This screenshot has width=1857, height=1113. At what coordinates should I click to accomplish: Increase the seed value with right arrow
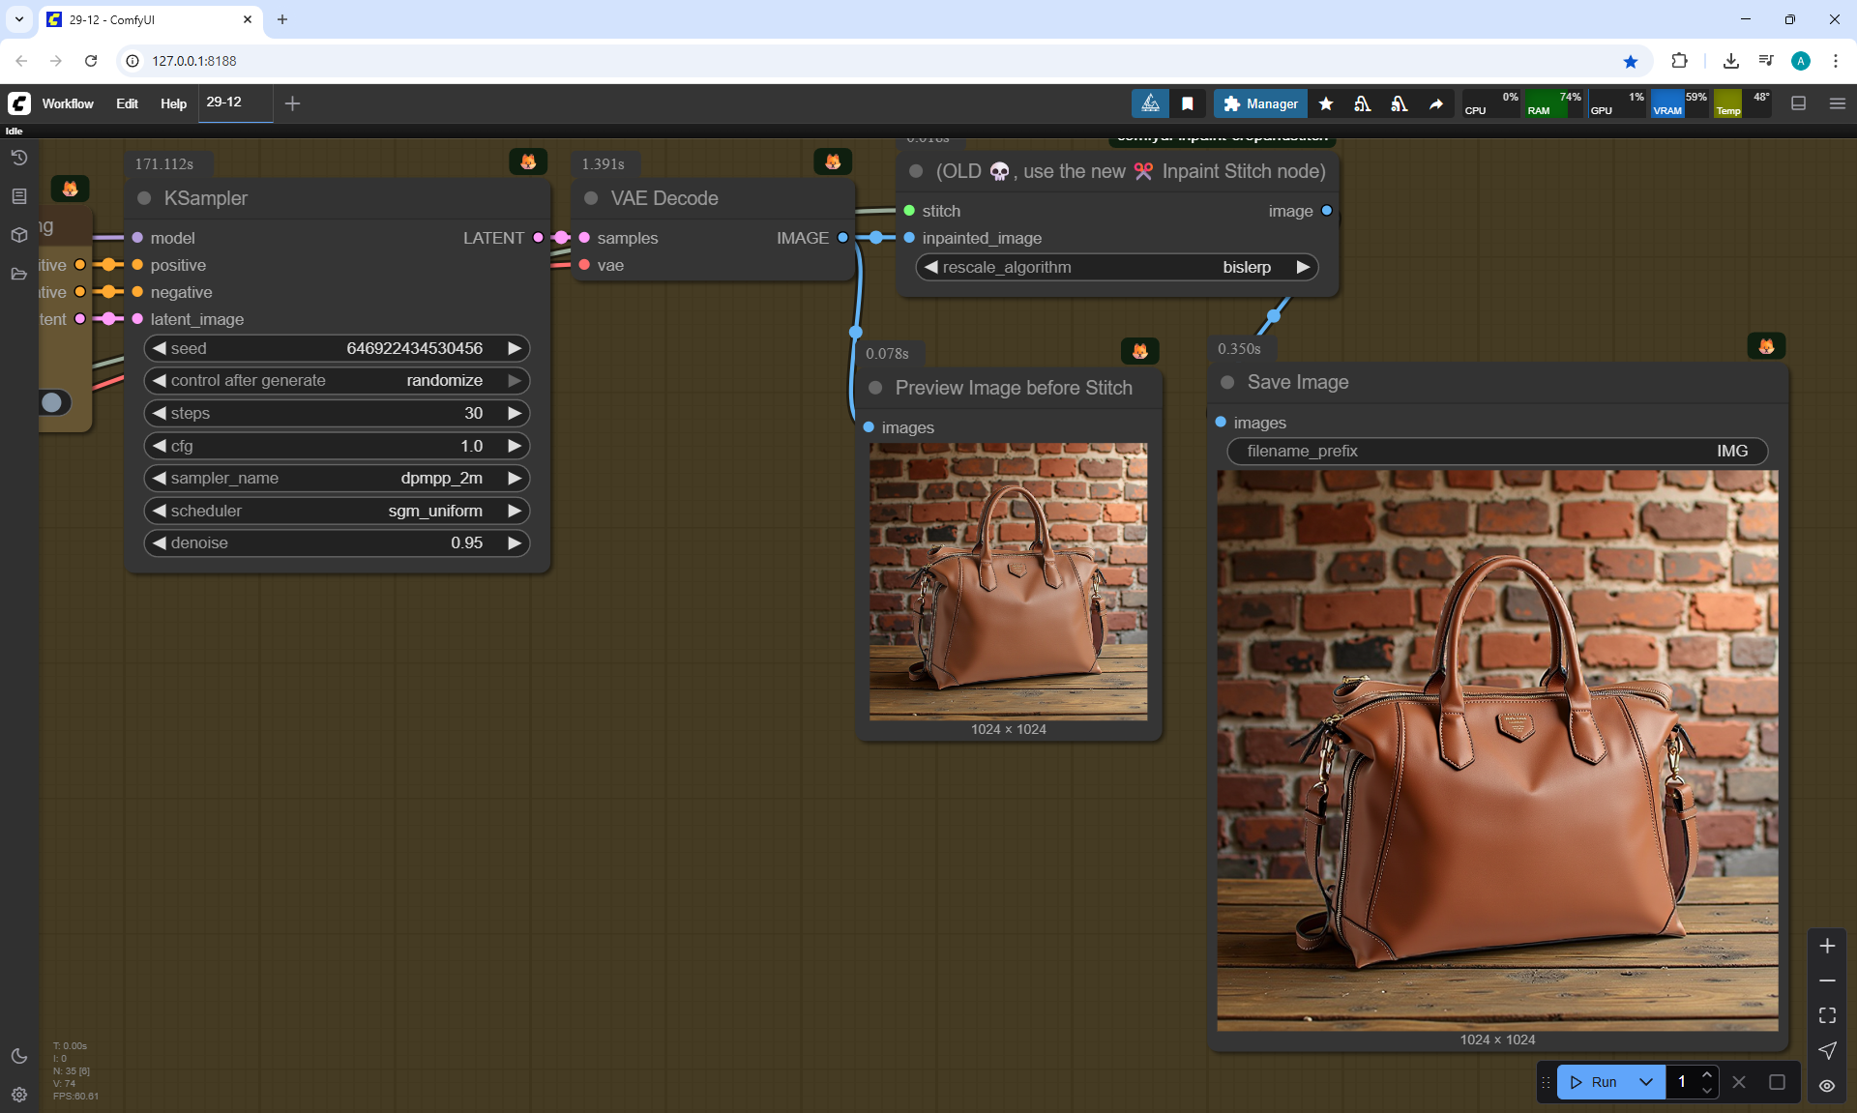tap(515, 348)
